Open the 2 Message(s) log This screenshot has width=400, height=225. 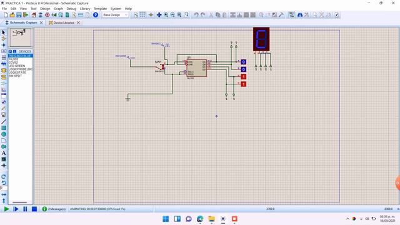pos(54,209)
